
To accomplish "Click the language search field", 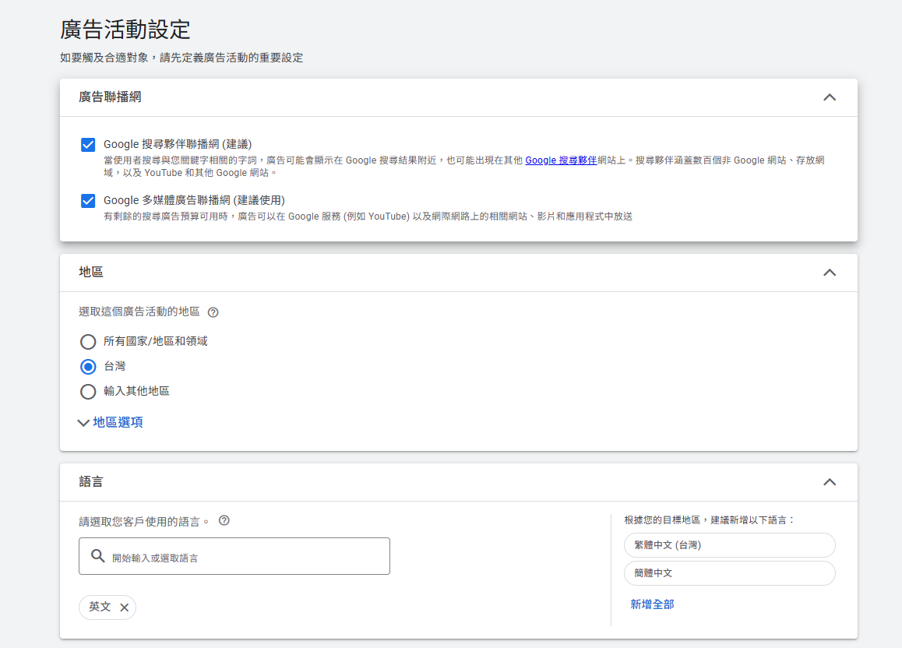I will (x=234, y=556).
